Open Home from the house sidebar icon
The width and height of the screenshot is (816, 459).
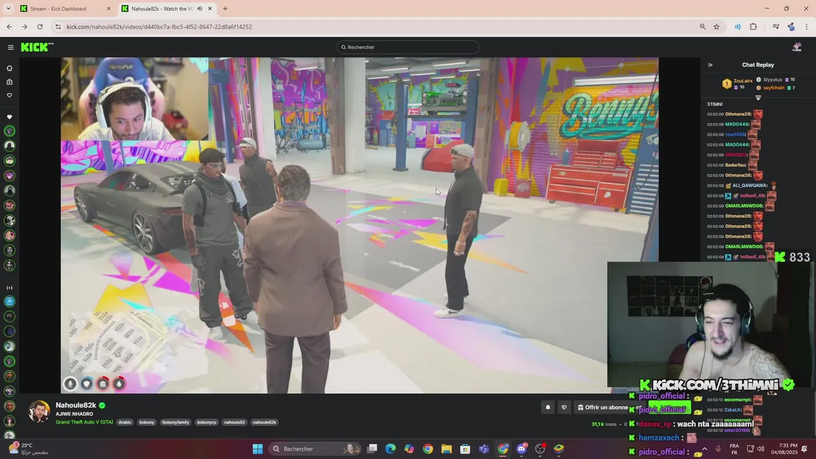[x=10, y=68]
